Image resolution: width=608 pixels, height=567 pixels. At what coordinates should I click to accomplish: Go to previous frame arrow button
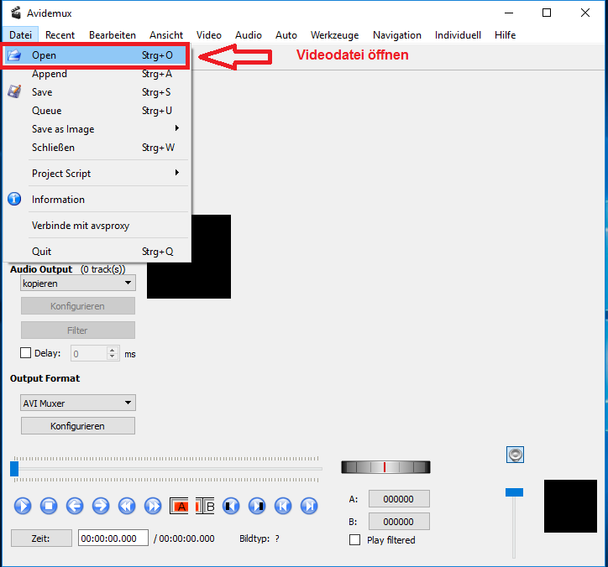75,506
